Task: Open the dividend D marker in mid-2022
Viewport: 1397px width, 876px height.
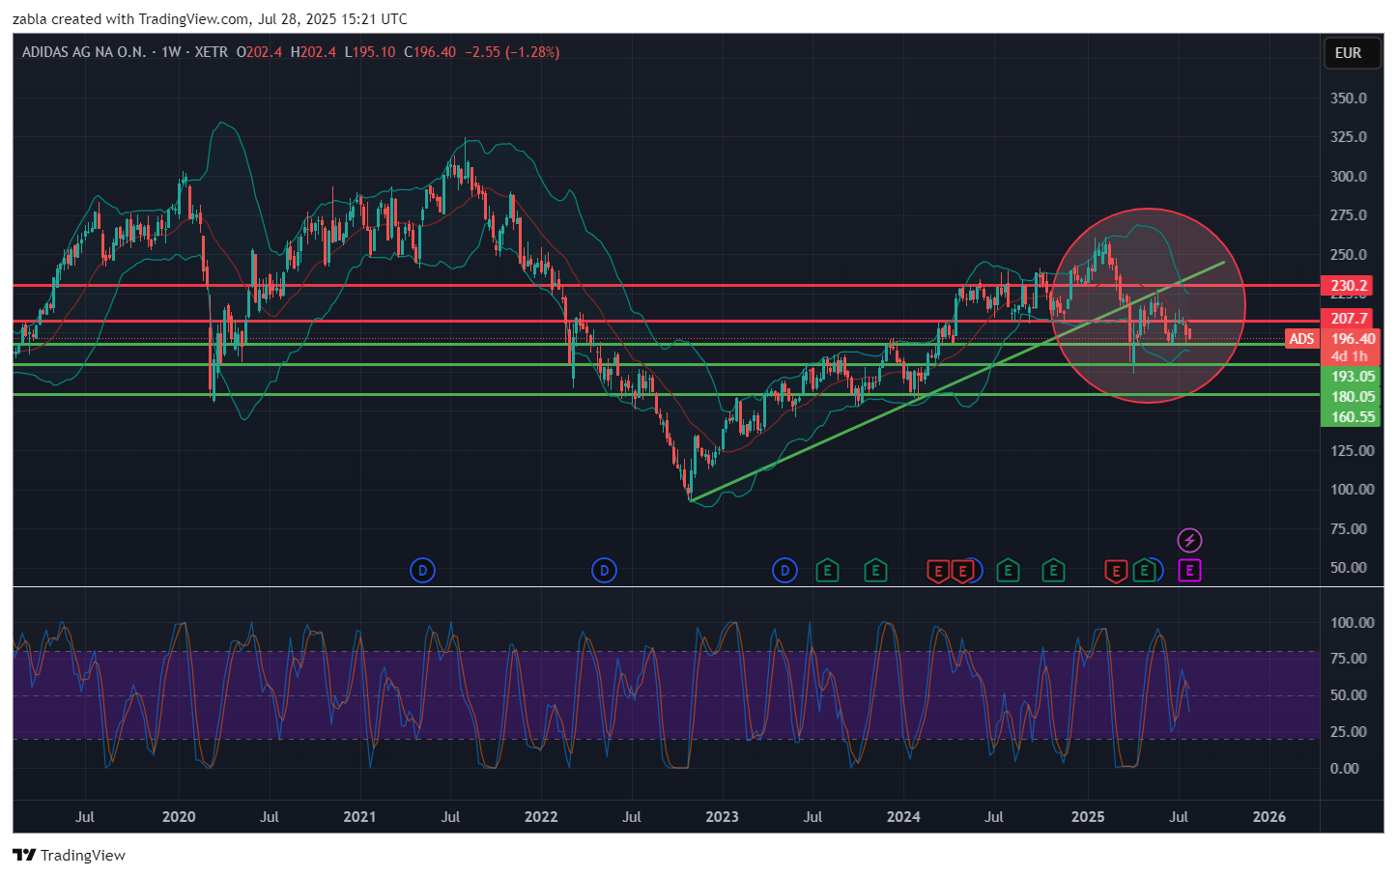Action: (x=604, y=571)
